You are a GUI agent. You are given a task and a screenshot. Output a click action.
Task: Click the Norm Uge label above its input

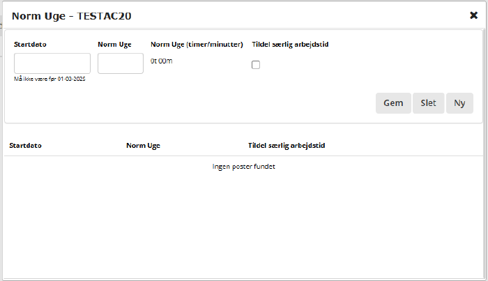click(114, 45)
